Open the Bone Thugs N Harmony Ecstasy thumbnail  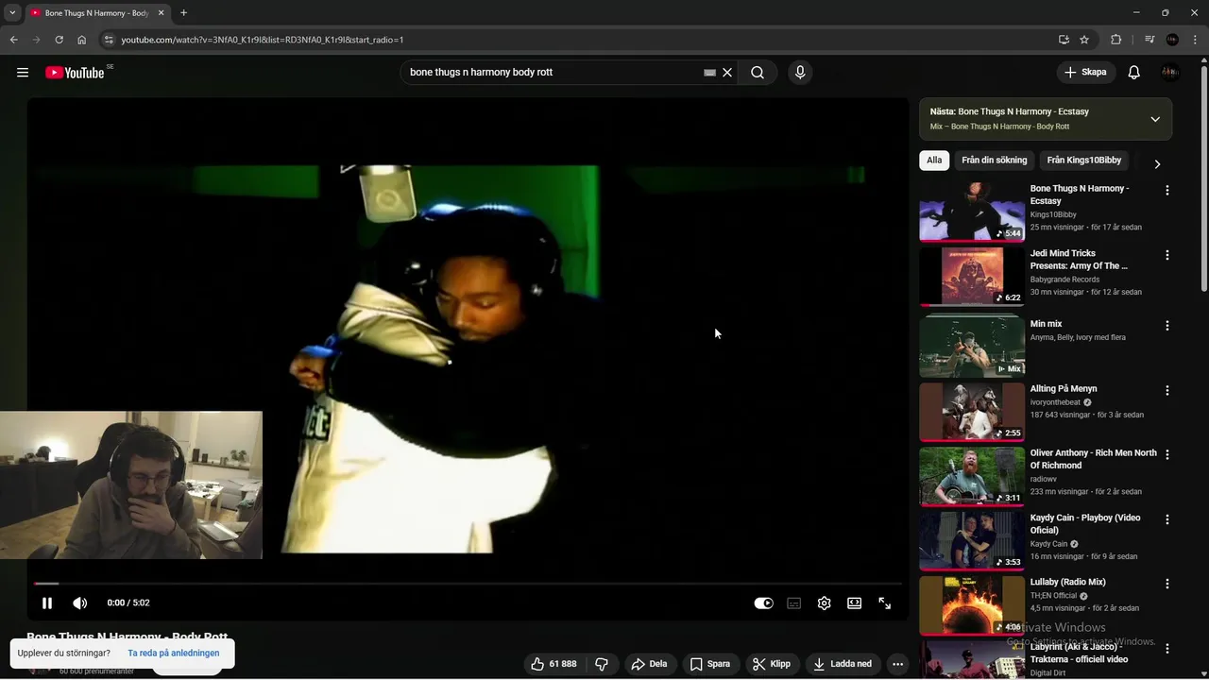pos(972,212)
